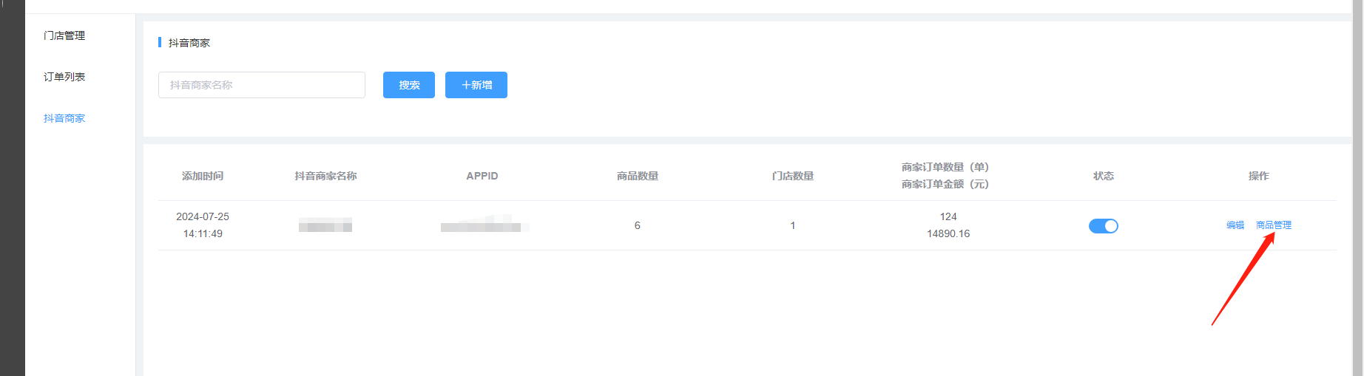Viewport: 1364px width, 376px height.
Task: Click the 门店数量 column header
Action: click(x=792, y=176)
